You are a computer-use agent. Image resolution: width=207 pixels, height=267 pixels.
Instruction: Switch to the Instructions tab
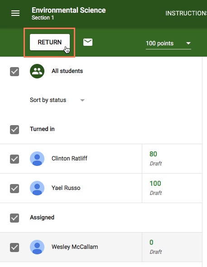186,13
